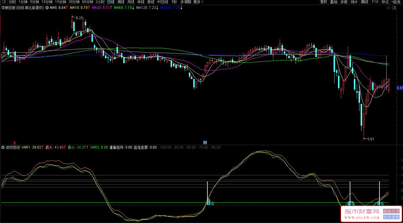Switch to the 5秒 period
403x223 pixels.
point(174,2)
